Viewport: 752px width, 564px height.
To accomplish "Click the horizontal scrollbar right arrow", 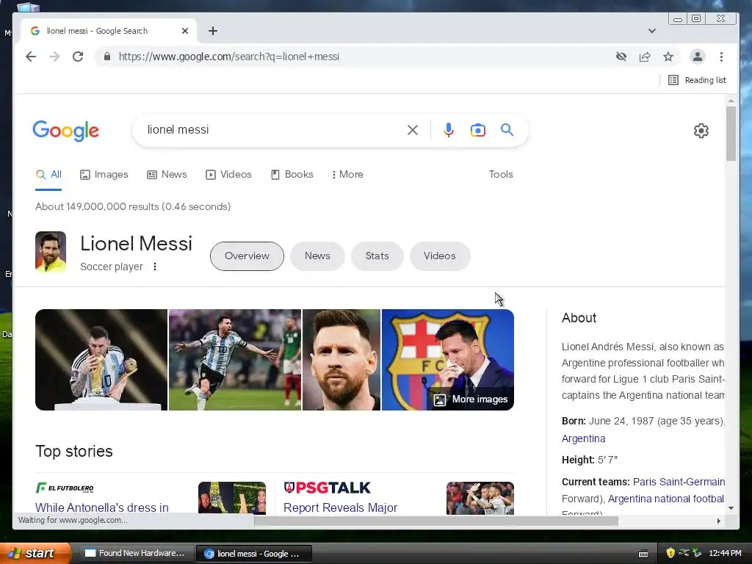I will click(x=718, y=521).
